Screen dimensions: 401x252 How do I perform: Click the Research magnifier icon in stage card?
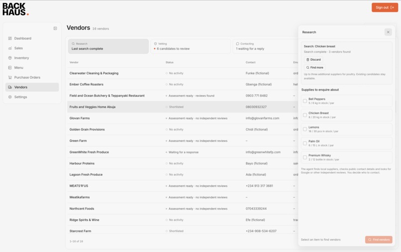click(x=73, y=44)
